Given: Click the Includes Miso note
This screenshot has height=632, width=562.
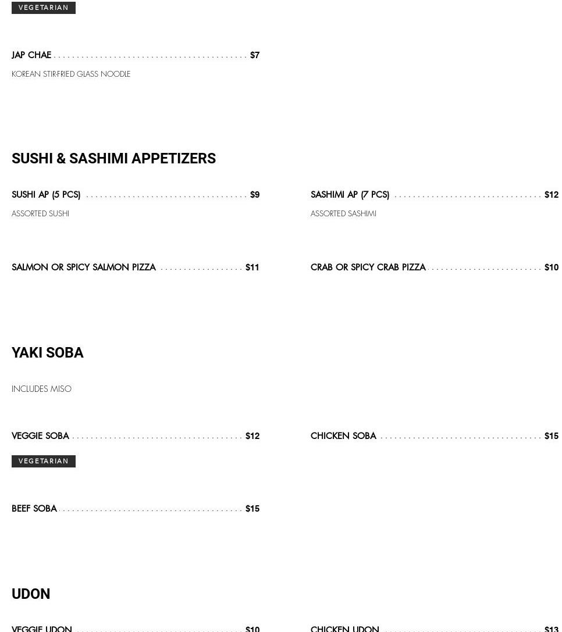Looking at the screenshot, I should [x=41, y=389].
